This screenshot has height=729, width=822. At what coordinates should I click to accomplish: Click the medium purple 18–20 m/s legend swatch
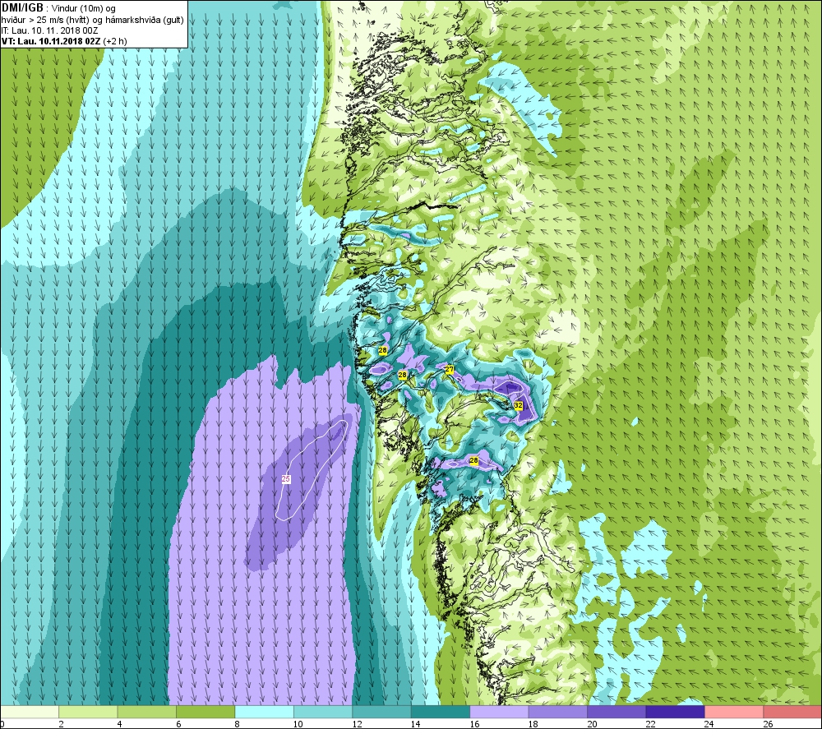click(558, 712)
